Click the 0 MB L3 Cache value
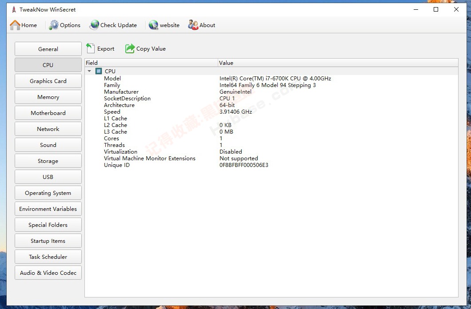This screenshot has width=471, height=309. click(x=227, y=132)
